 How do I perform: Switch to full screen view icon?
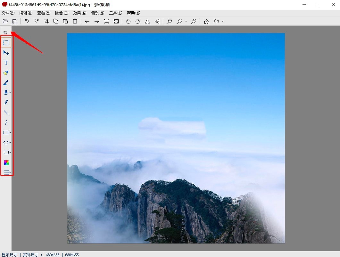[x=116, y=21]
